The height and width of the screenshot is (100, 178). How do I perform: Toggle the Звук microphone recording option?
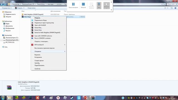[99, 6]
